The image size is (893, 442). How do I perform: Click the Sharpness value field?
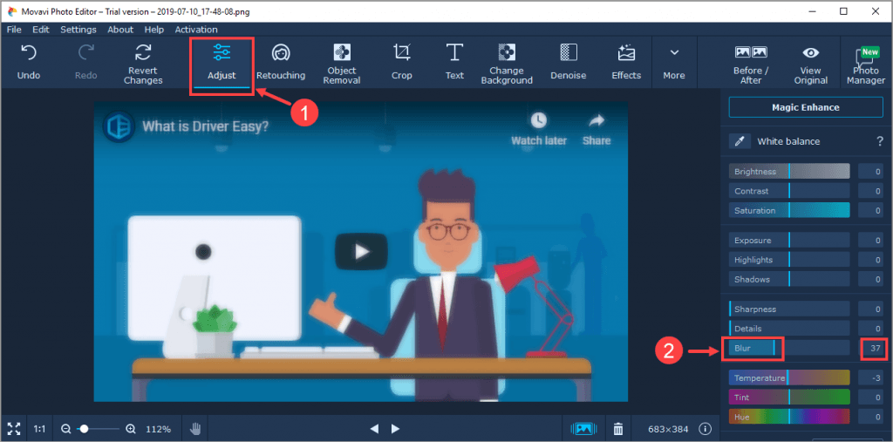coord(872,309)
